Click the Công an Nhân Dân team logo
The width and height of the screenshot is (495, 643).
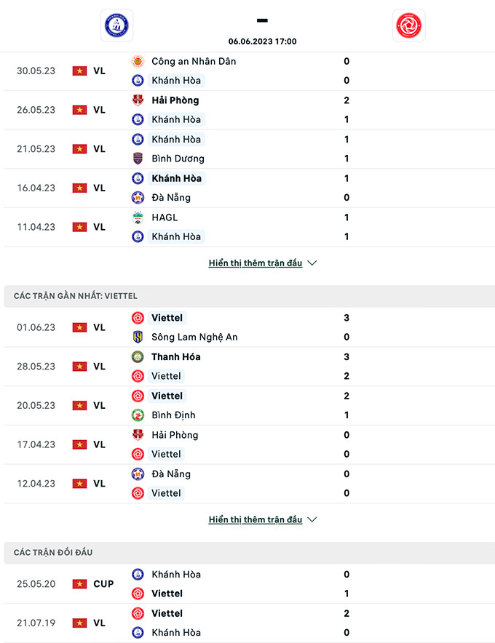138,61
